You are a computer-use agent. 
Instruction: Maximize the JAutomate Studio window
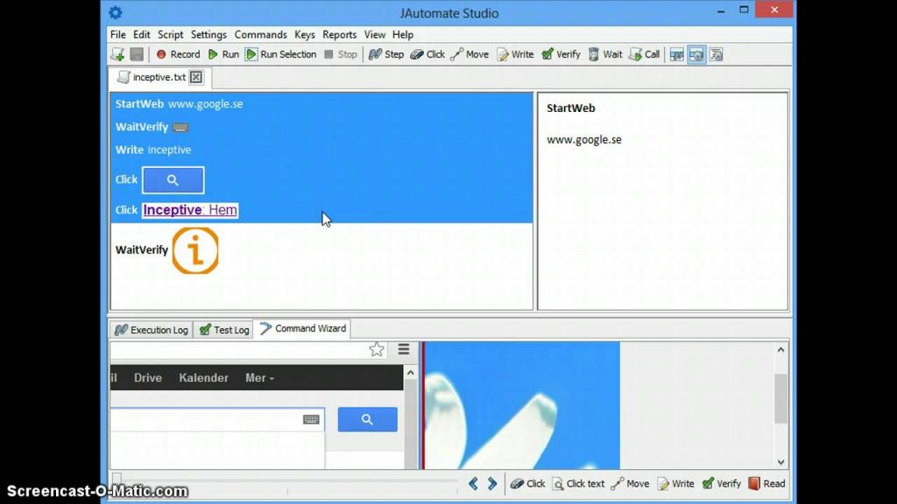tap(744, 10)
